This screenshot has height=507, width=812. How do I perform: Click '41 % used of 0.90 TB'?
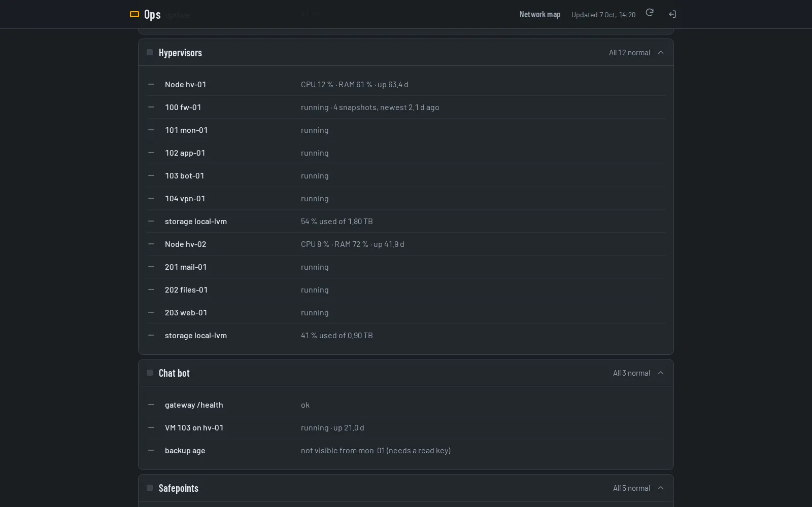click(337, 335)
